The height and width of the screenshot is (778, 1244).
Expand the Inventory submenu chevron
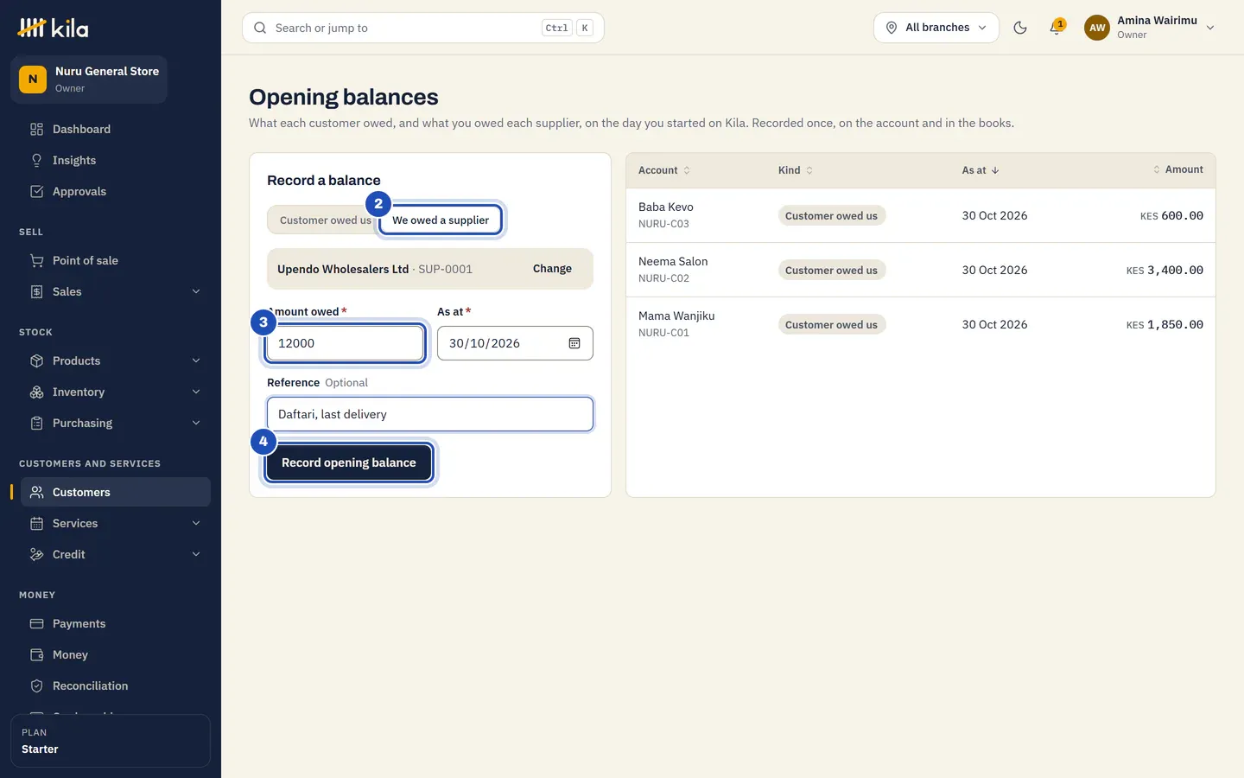click(x=196, y=392)
